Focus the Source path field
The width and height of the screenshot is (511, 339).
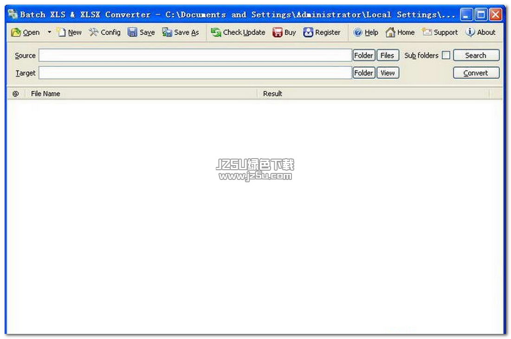[x=195, y=55]
